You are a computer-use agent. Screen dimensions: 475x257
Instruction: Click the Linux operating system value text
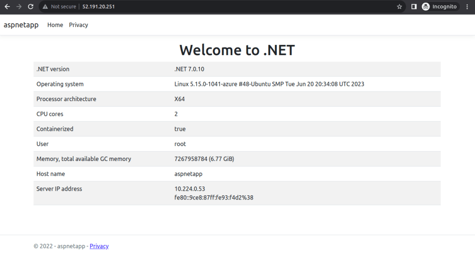coord(269,84)
